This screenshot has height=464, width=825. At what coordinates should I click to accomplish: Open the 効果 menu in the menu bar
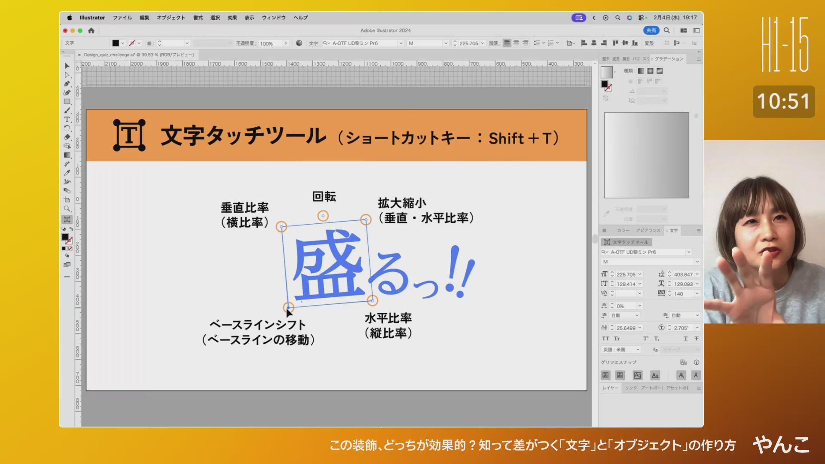[x=232, y=18]
